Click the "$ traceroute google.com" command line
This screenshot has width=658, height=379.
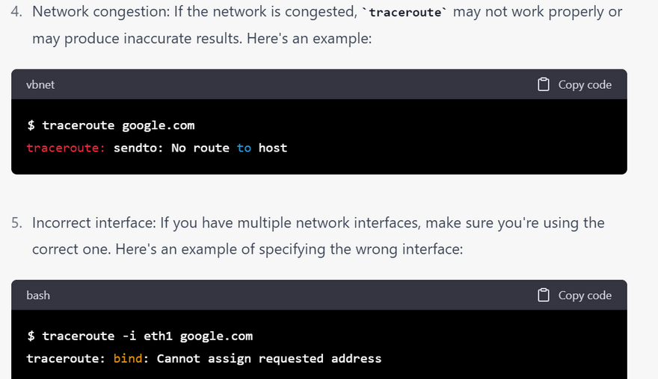(111, 125)
